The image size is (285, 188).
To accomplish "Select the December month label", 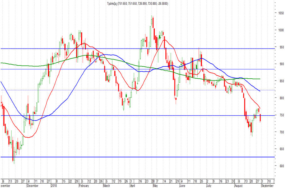I will 33,186.
